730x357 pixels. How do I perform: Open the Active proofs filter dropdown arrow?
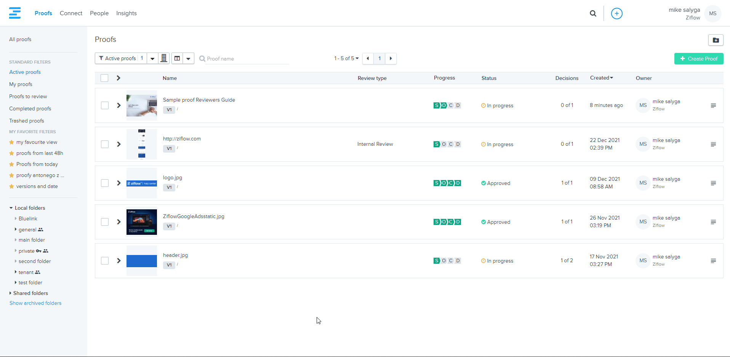(x=152, y=59)
